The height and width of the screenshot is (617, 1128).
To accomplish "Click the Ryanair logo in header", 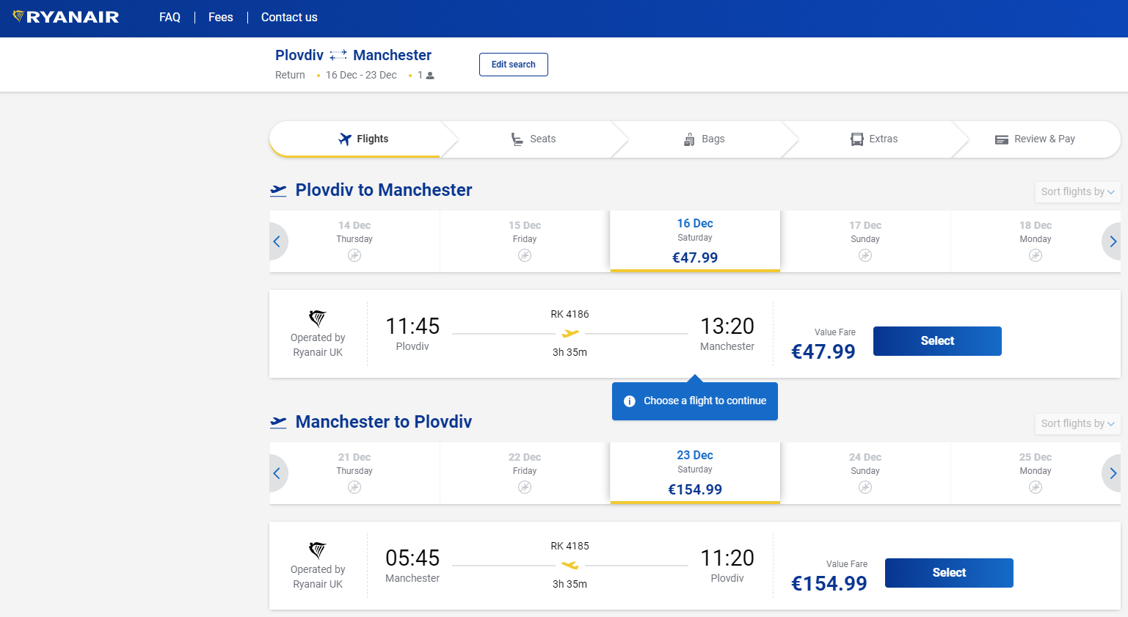I will point(66,17).
